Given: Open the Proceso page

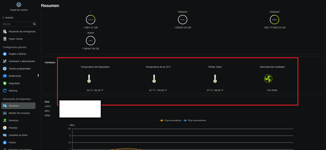Looking at the screenshot, I should pos(18,128).
